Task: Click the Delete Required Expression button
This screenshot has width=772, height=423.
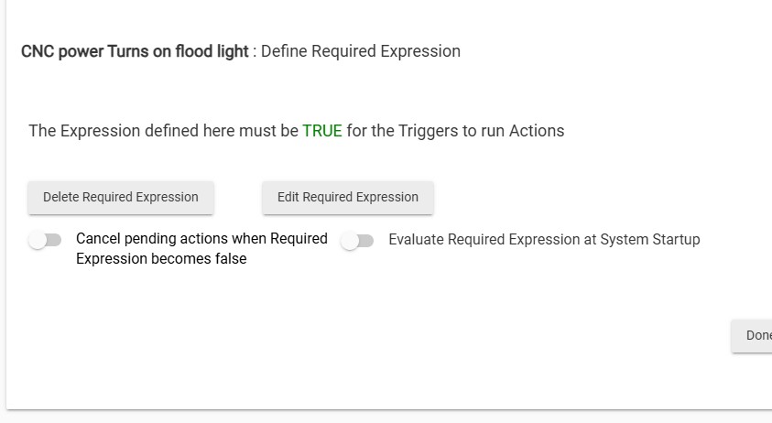Action: point(121,197)
